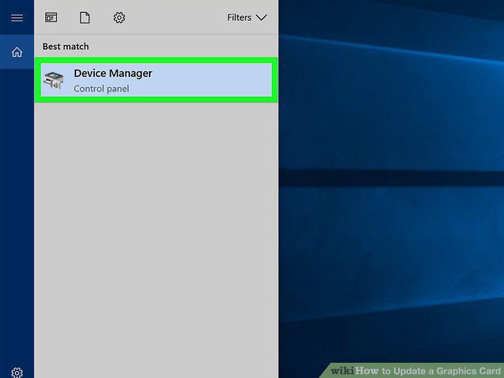Select the Home icon in sidebar
The width and height of the screenshot is (504, 378).
(x=17, y=52)
